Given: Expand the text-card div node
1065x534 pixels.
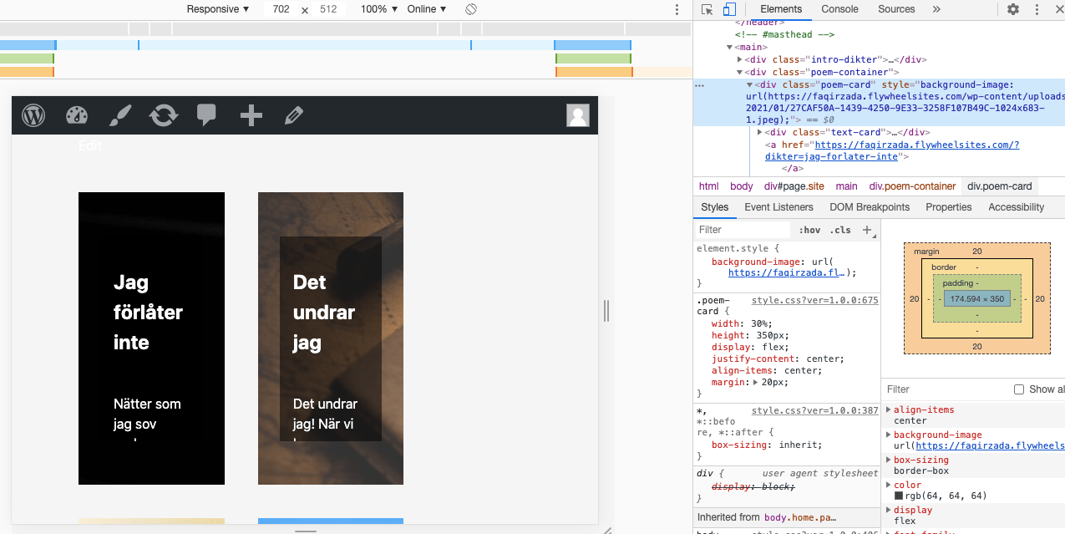Looking at the screenshot, I should pyautogui.click(x=760, y=132).
